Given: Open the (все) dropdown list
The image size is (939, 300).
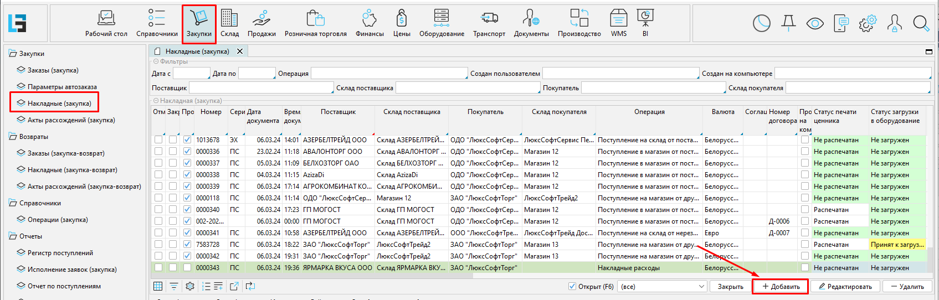Looking at the screenshot, I should pos(663,287).
